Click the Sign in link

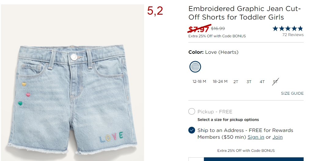tap(256, 137)
